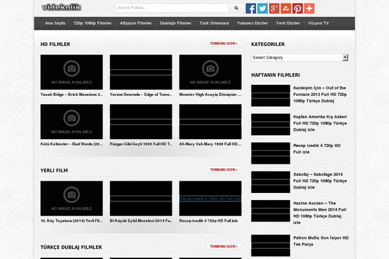Click Tumunu Gor for Yerli Film
The width and height of the screenshot is (389, 259).
(x=224, y=170)
